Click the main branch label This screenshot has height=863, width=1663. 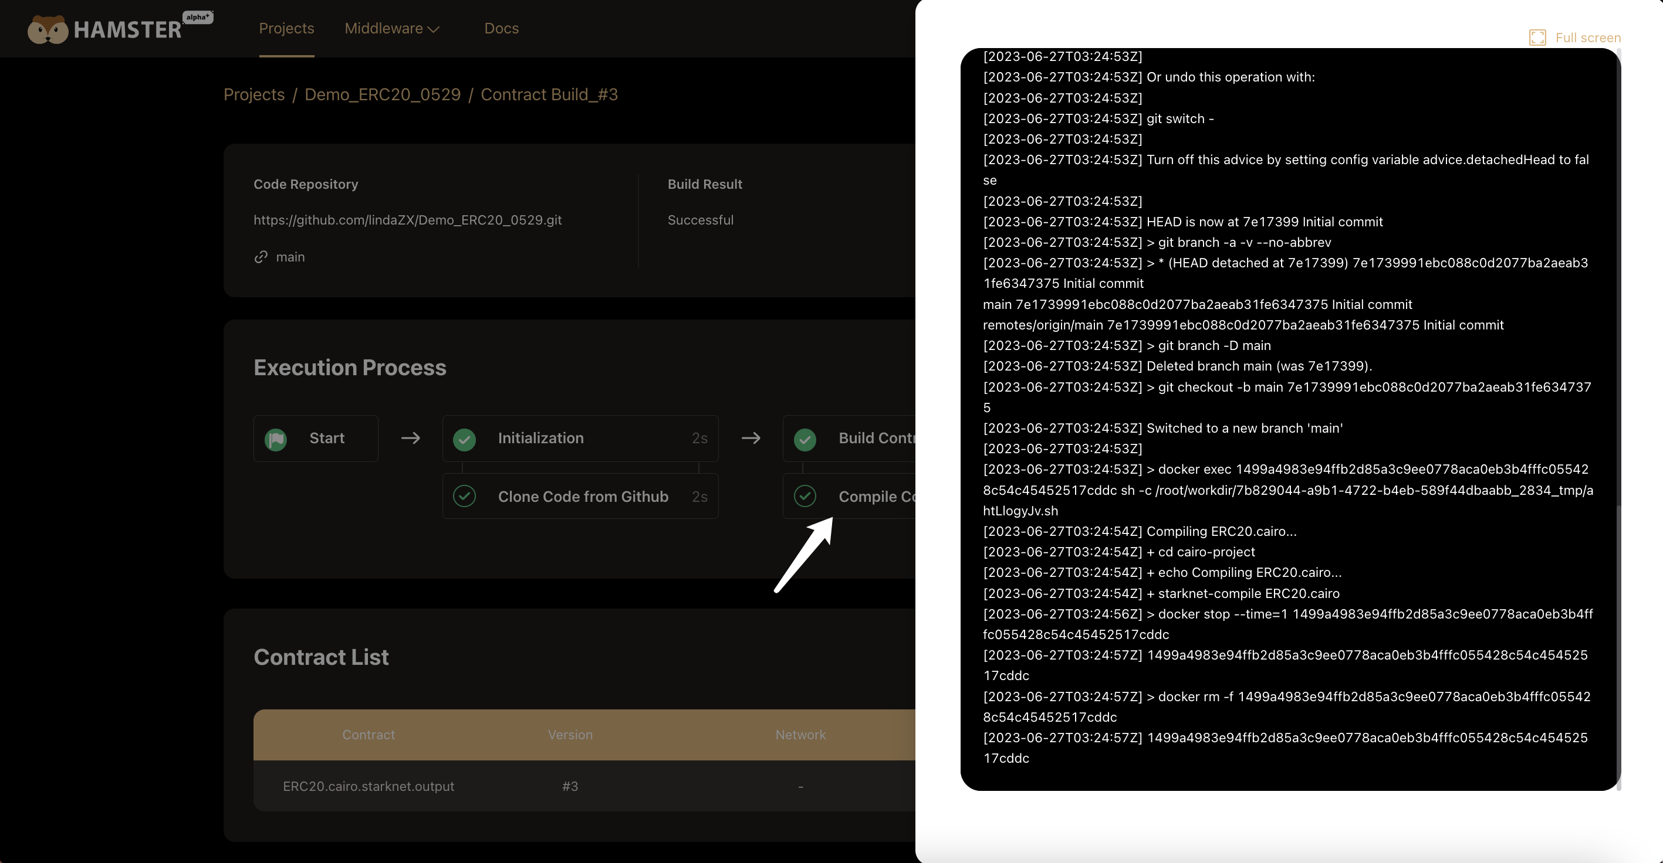(x=290, y=257)
